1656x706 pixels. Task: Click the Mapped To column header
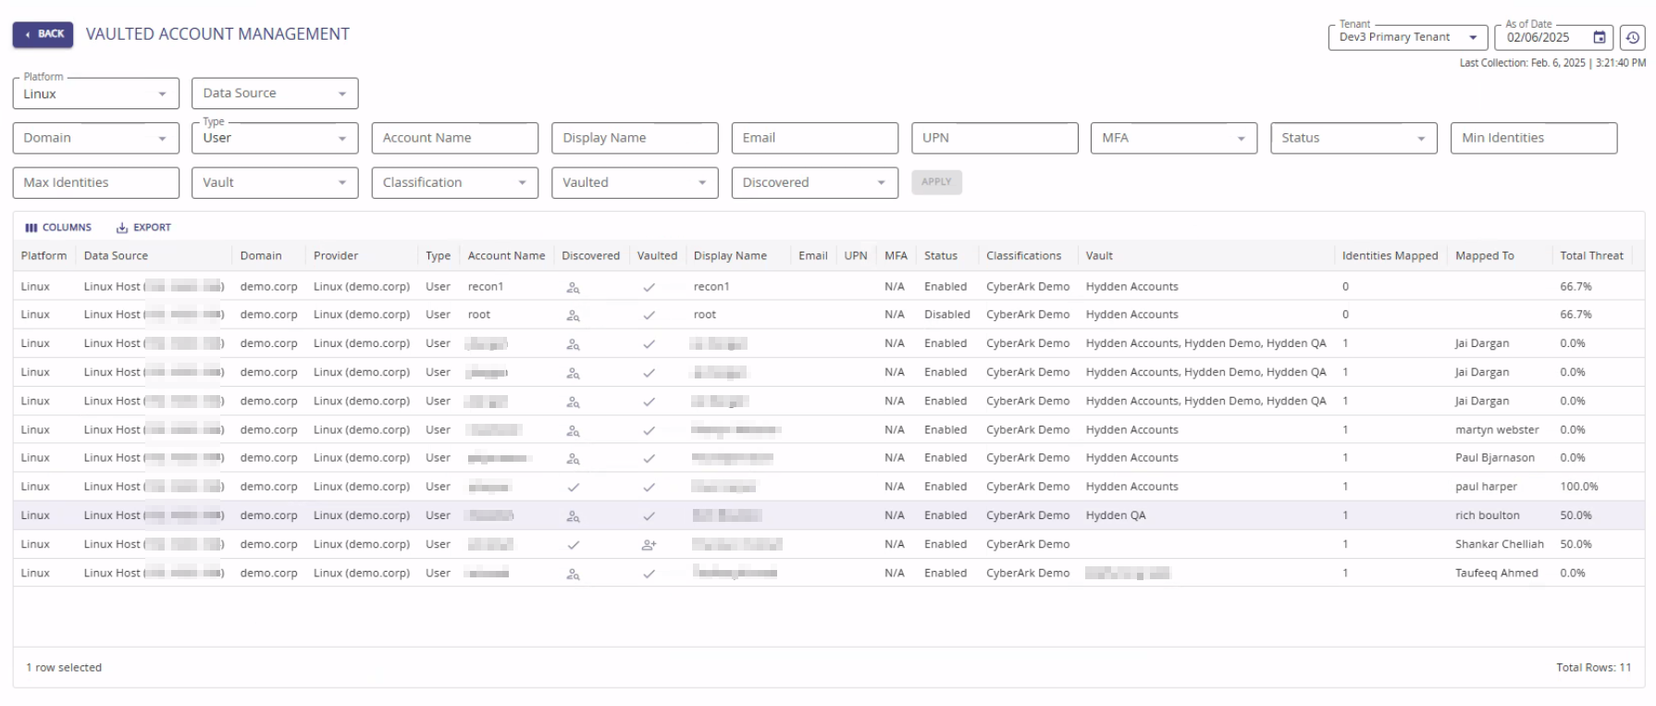(1484, 256)
